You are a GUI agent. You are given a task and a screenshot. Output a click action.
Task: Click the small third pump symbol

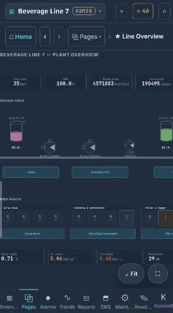(x=130, y=145)
